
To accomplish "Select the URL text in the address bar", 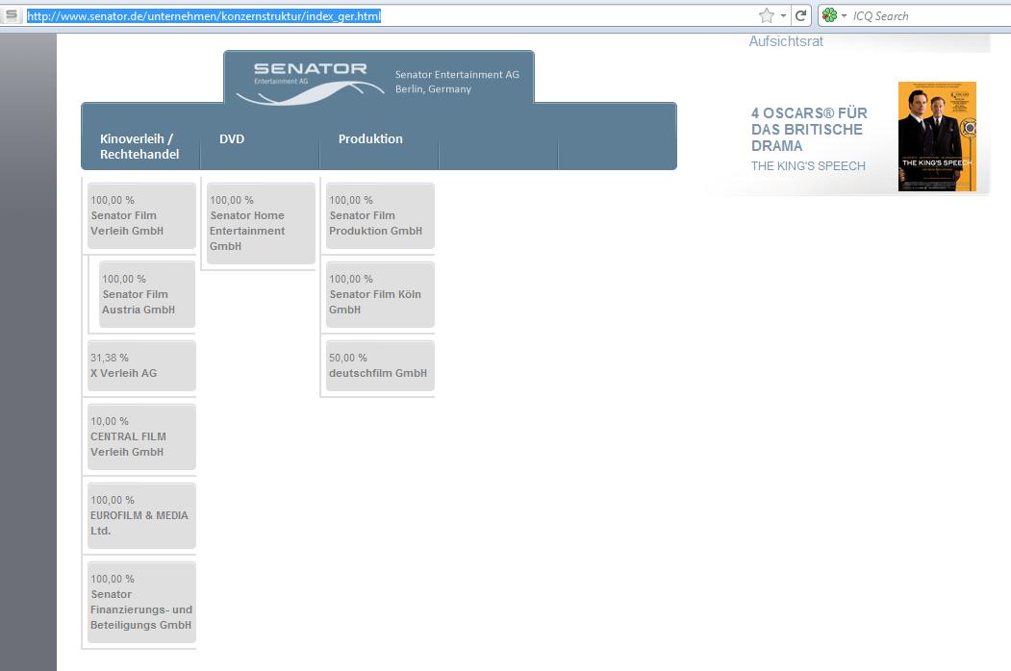I will [x=204, y=16].
